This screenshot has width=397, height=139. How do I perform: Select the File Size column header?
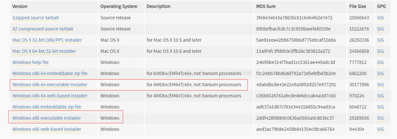358,7
